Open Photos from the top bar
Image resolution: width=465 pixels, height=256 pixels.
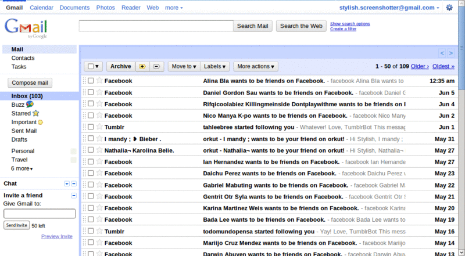tap(106, 8)
